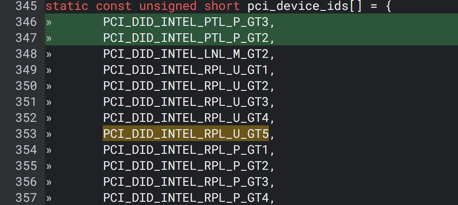Click the tab marker on line 350
The height and width of the screenshot is (205, 458).
tap(49, 86)
